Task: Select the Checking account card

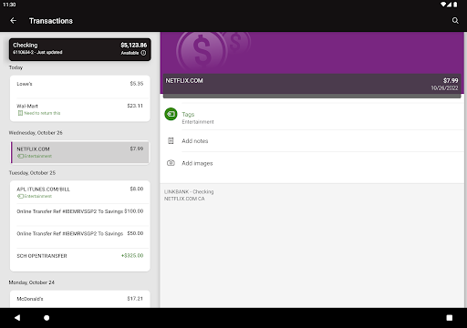Action: [80, 49]
